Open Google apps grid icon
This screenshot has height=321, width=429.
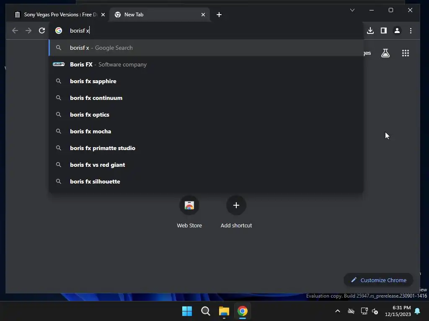tap(405, 53)
